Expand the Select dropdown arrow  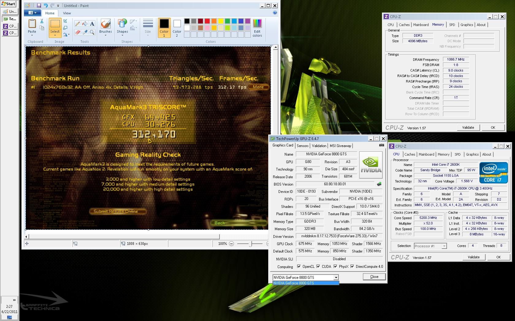(x=55, y=35)
